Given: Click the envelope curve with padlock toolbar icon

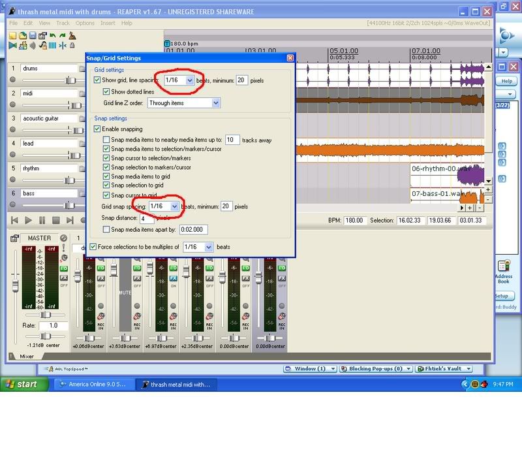Looking at the screenshot, I should click(43, 45).
